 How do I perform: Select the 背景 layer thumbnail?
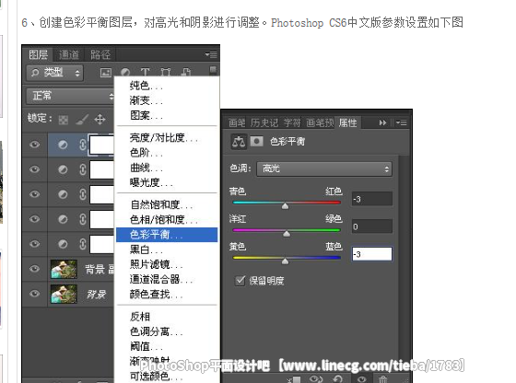click(64, 294)
